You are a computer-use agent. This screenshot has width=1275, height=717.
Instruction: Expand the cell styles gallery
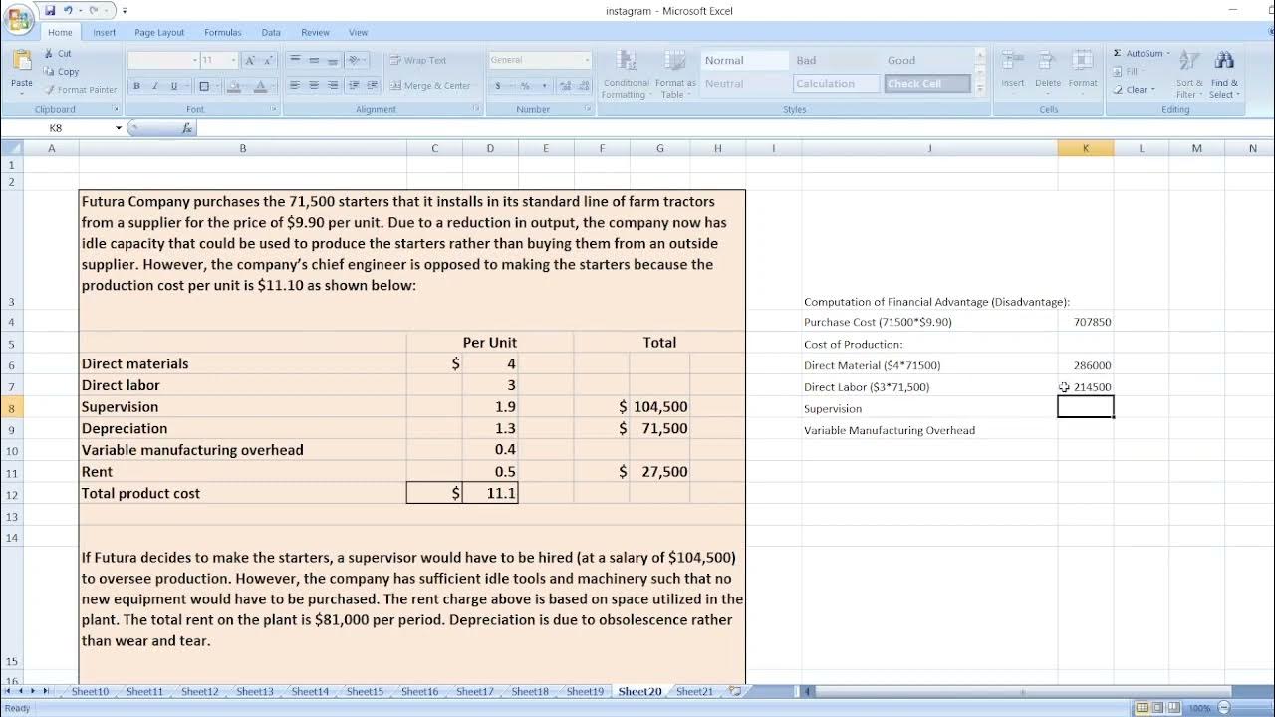tap(980, 89)
